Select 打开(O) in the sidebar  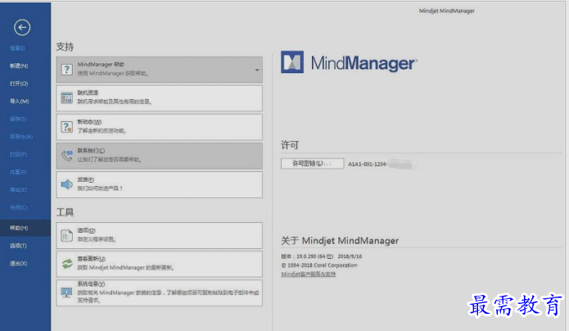click(x=19, y=84)
